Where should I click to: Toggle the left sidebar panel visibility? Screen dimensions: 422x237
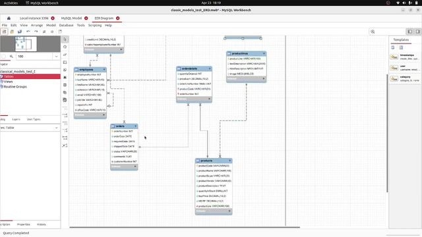coord(409,32)
